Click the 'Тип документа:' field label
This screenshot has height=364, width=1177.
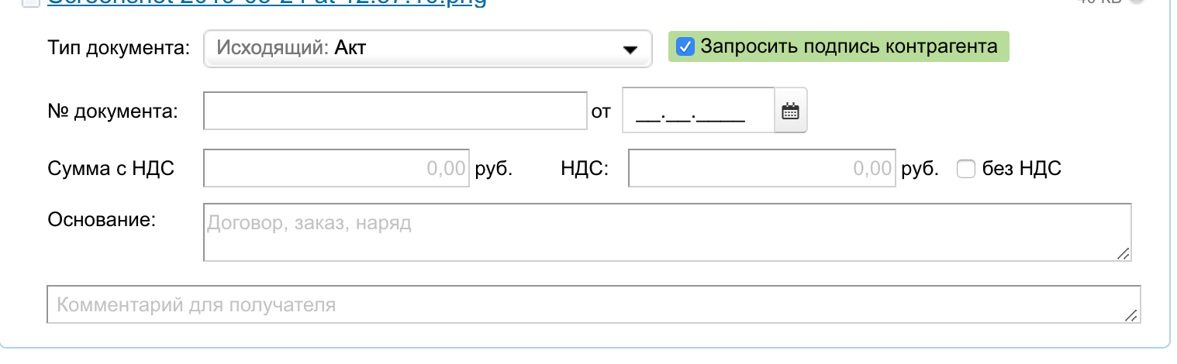pyautogui.click(x=119, y=48)
